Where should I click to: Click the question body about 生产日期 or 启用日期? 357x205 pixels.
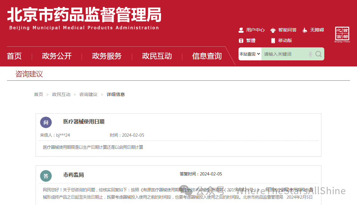(x=93, y=147)
